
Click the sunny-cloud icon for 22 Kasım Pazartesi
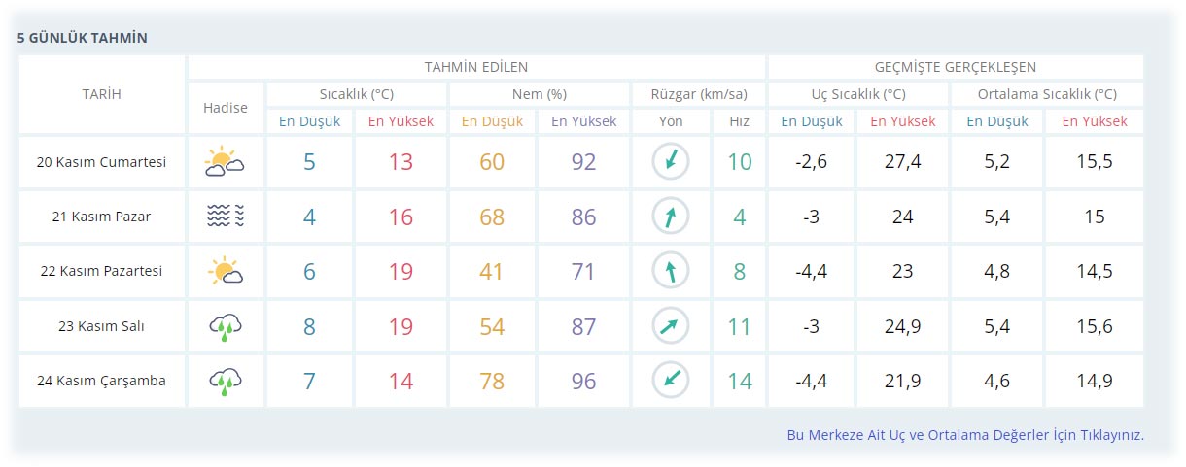pyautogui.click(x=225, y=271)
